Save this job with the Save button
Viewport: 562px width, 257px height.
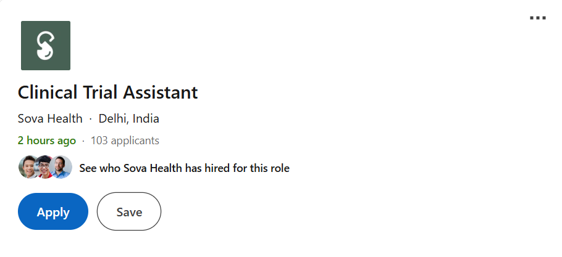129,212
